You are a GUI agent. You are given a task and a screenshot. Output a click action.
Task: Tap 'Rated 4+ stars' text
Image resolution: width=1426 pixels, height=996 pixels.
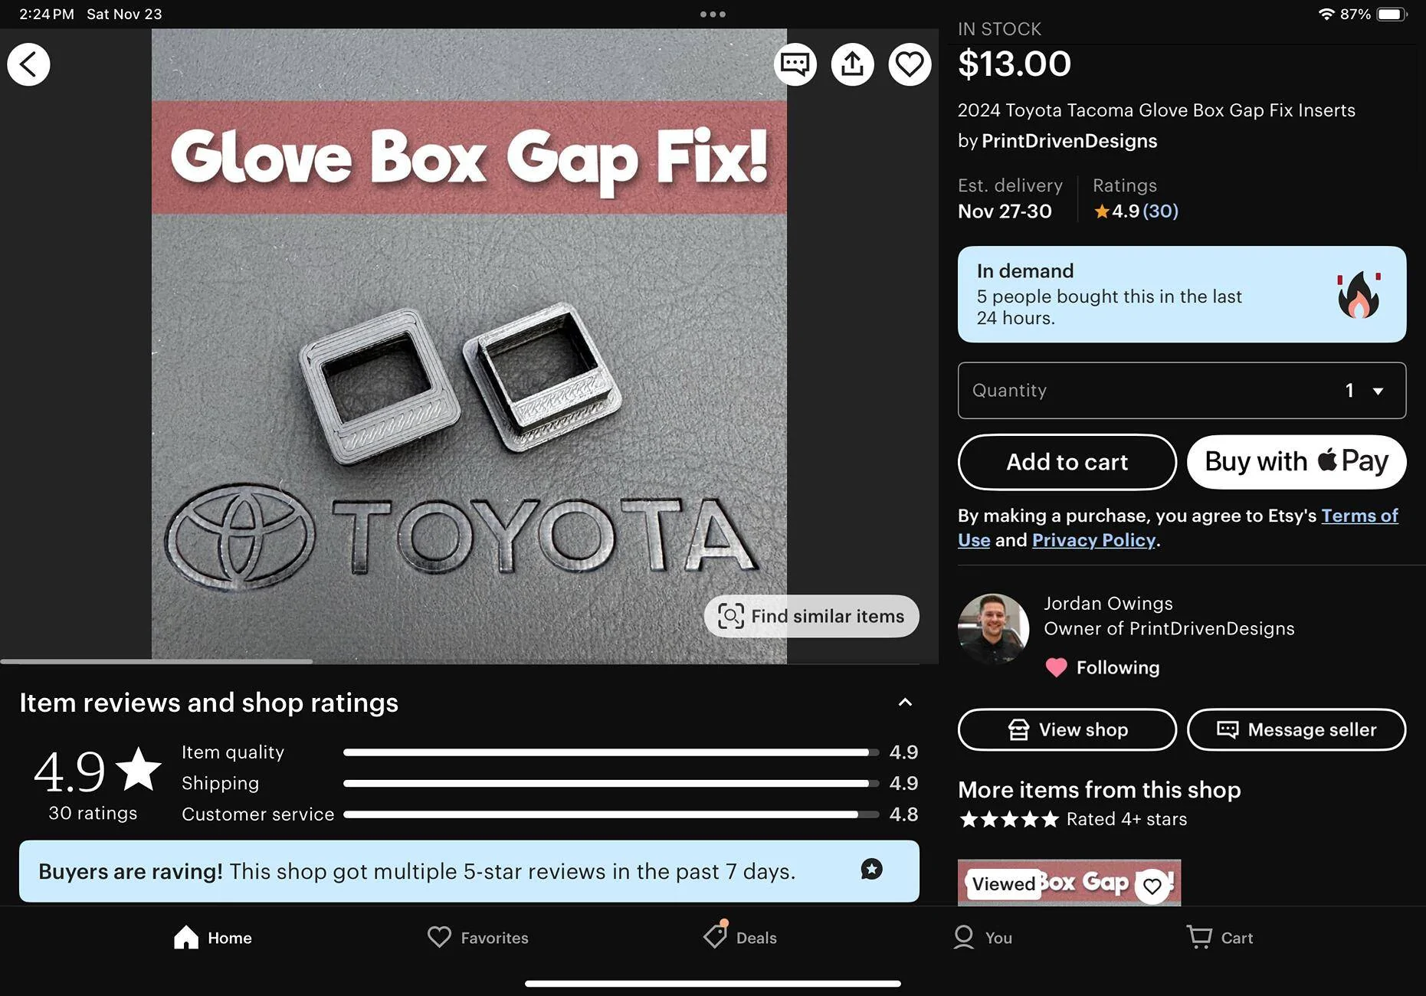point(1126,819)
